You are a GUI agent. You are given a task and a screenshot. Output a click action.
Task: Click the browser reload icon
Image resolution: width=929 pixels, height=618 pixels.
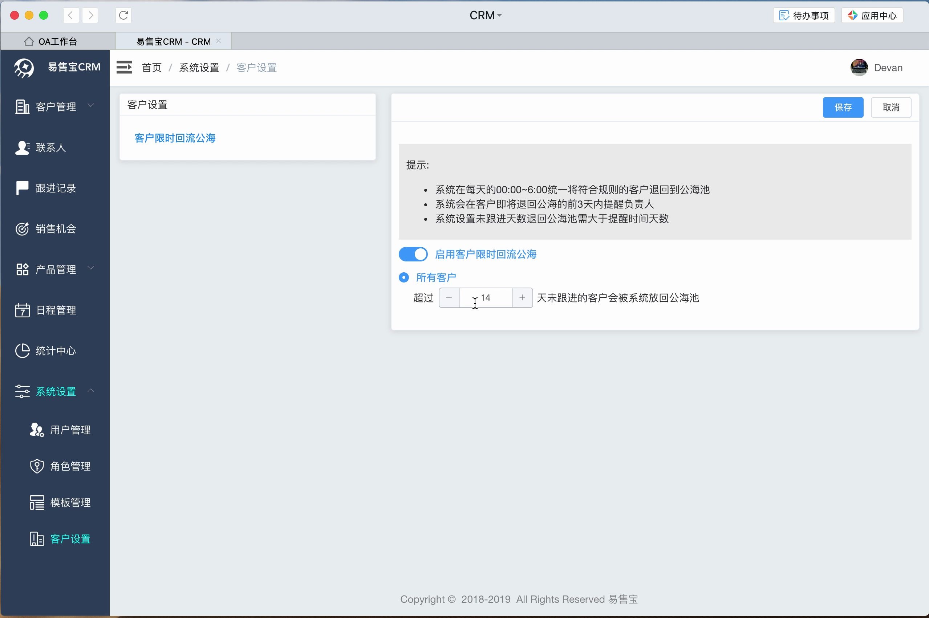click(123, 15)
